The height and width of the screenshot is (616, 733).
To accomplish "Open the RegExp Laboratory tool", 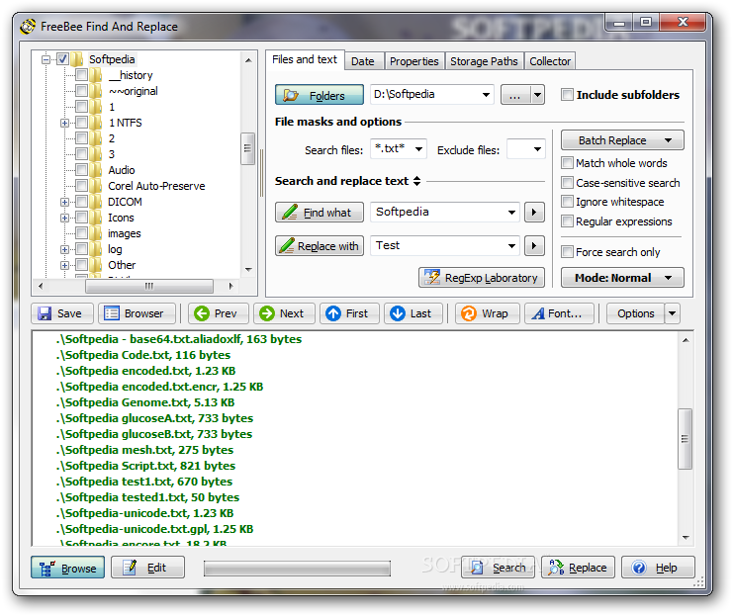I will pos(482,278).
